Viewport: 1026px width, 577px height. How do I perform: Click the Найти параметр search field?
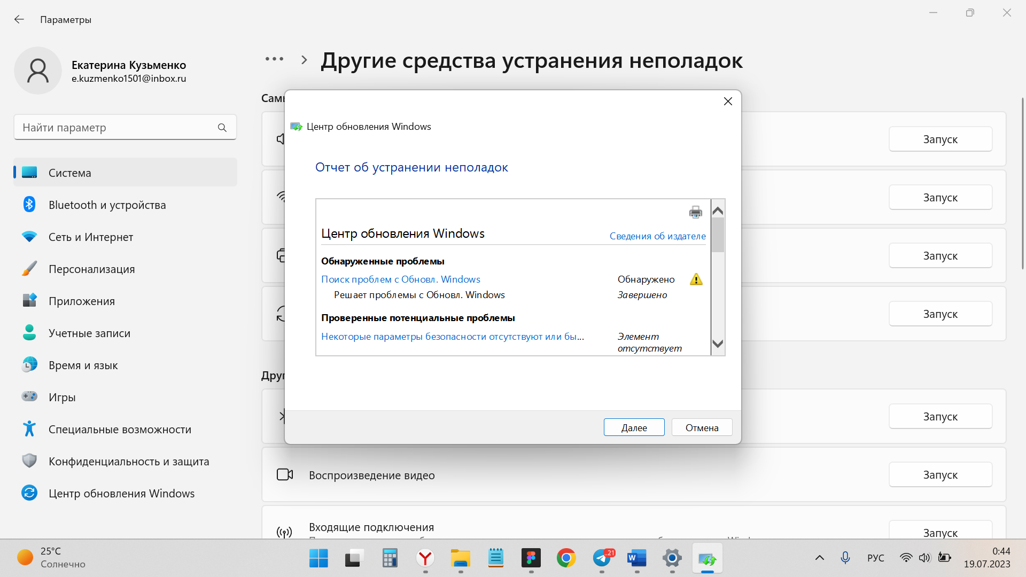115,128
